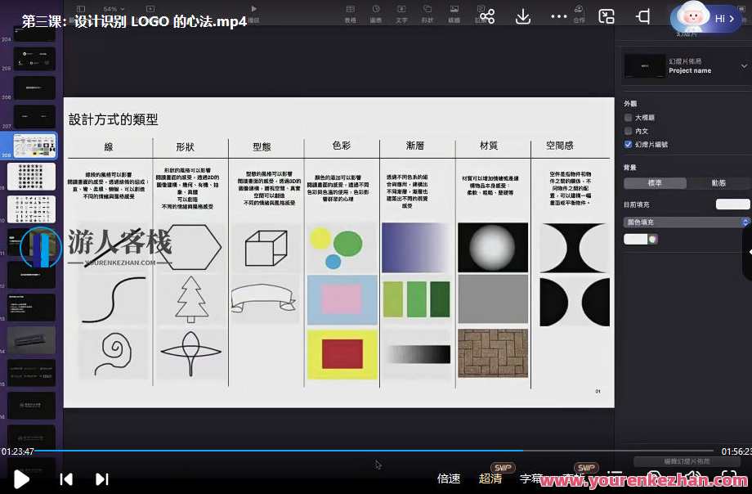Select the slide 207 thumbnail

click(x=34, y=116)
